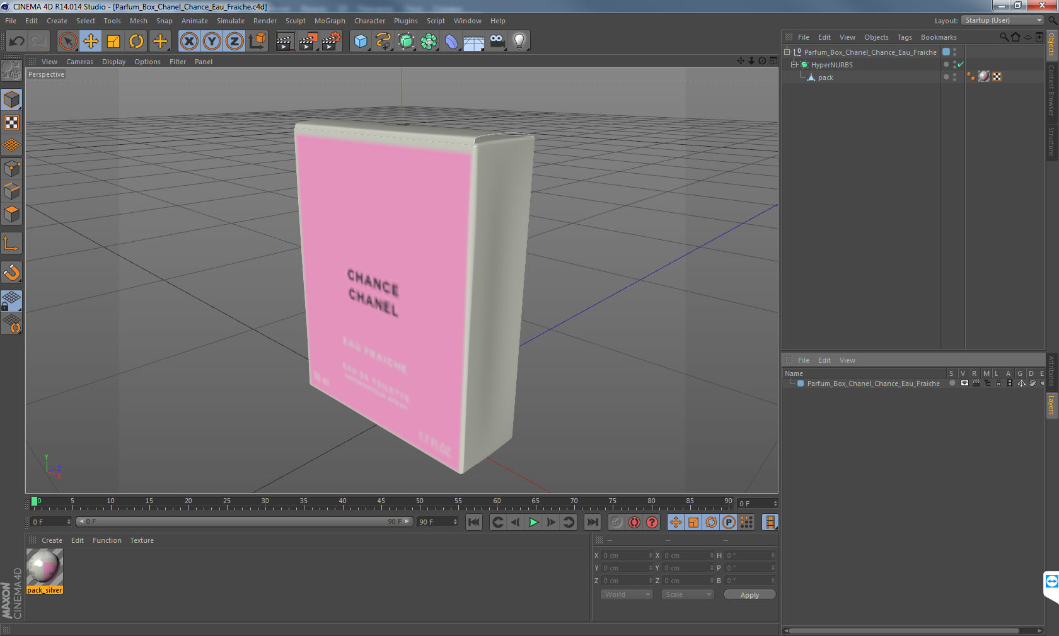Toggle Autokeying button

point(634,522)
